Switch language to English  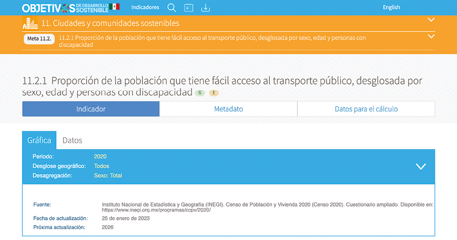(x=391, y=7)
